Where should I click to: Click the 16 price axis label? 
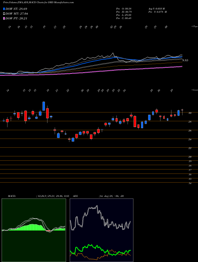point(190,174)
